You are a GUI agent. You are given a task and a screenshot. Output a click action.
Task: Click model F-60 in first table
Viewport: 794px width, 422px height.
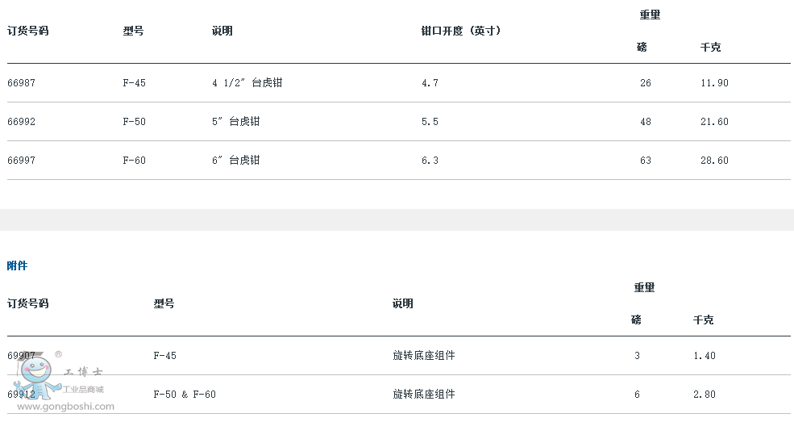pos(134,161)
